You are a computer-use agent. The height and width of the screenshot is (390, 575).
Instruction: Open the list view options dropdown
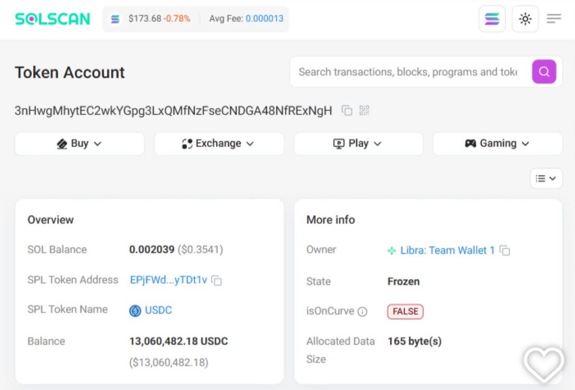546,178
